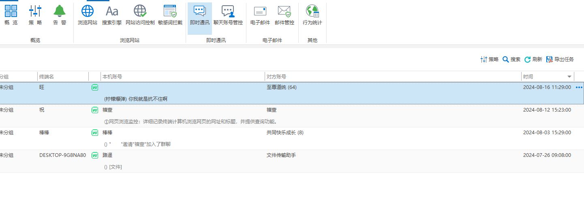Click the WeChat icon in the 祝 row
The height and width of the screenshot is (224, 584).
(x=95, y=110)
